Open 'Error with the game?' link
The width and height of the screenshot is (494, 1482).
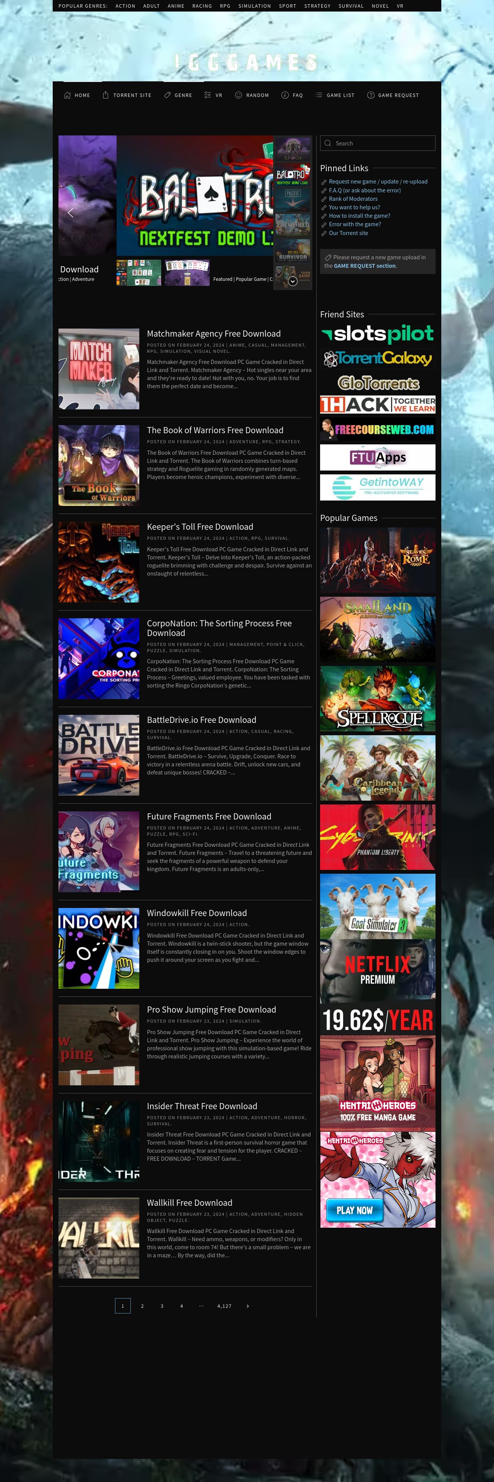(x=355, y=225)
